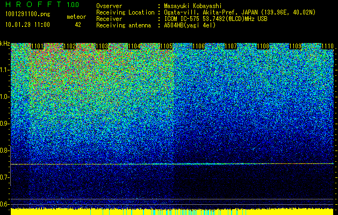This screenshot has width=338, height=215.
Task: Click the HROFFT 1.0.0 title text
Action: coord(42,4)
